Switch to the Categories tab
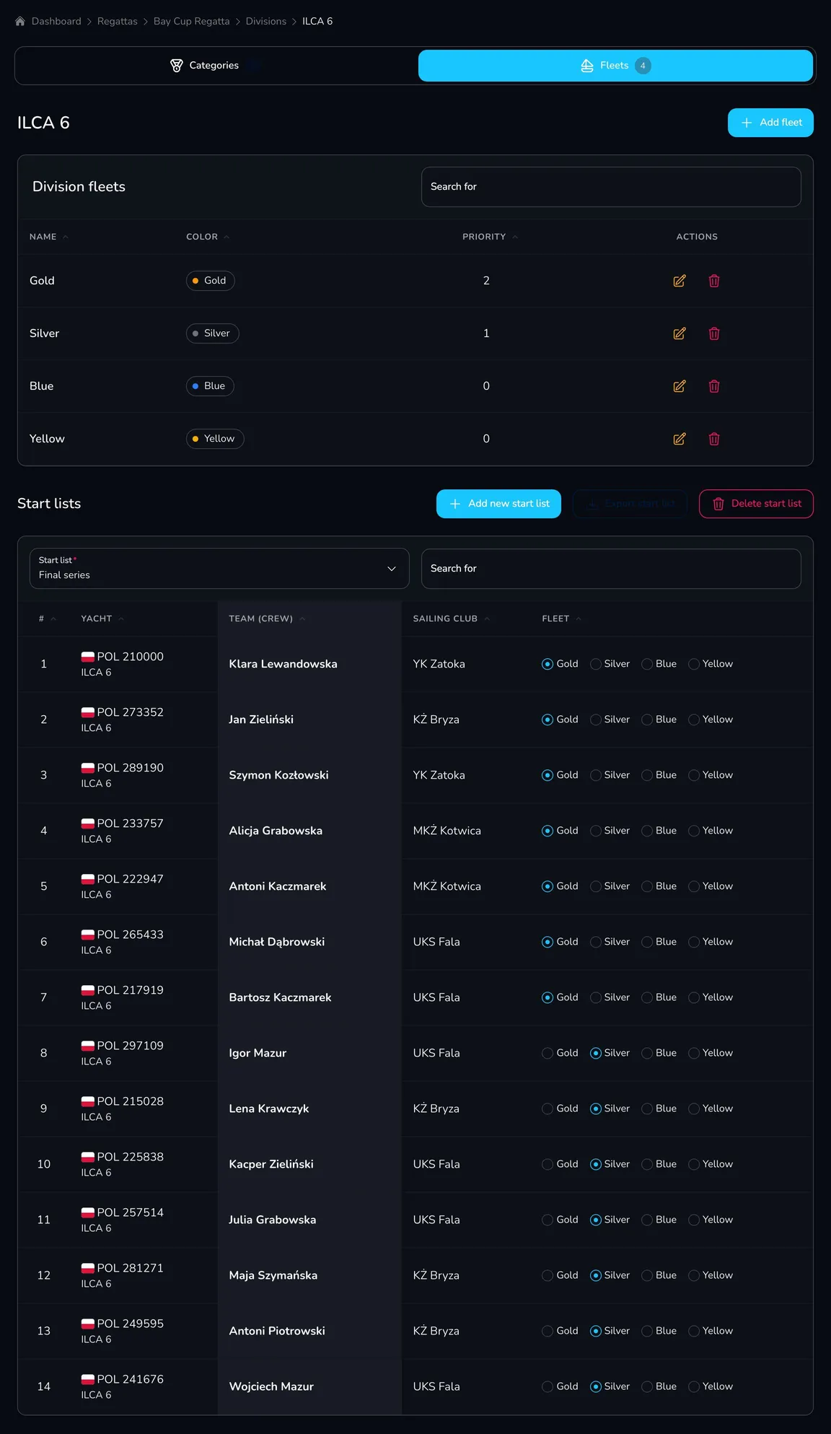Screen dimensions: 831x1434 pos(216,66)
